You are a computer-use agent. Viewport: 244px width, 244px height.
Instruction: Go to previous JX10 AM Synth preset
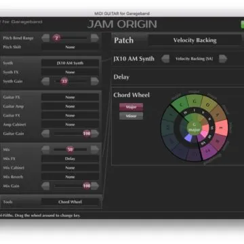165,59
